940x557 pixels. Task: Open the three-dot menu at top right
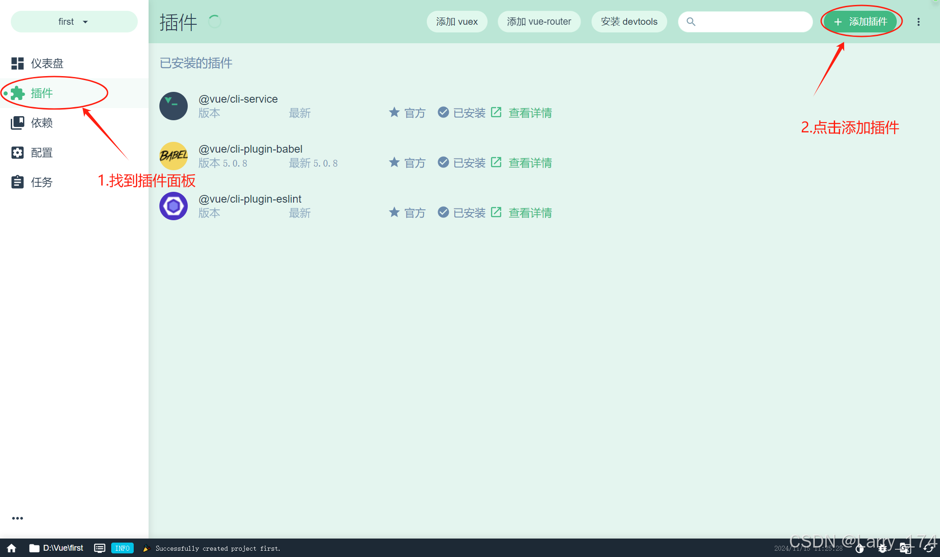[918, 21]
